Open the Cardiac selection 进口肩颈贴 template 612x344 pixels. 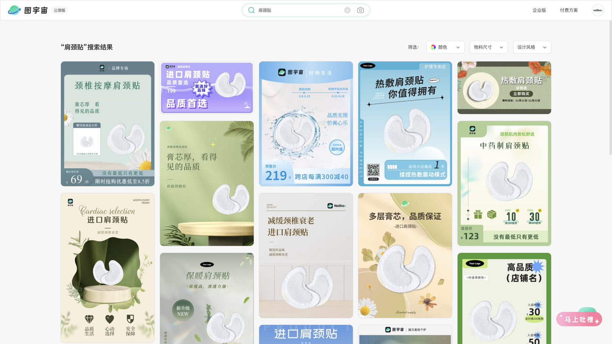tap(108, 268)
